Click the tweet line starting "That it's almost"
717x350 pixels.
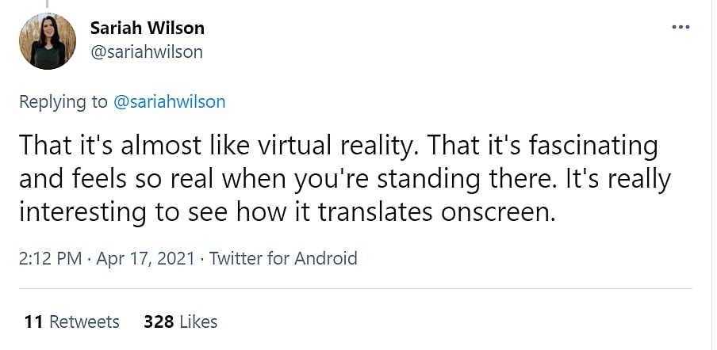tap(338, 146)
